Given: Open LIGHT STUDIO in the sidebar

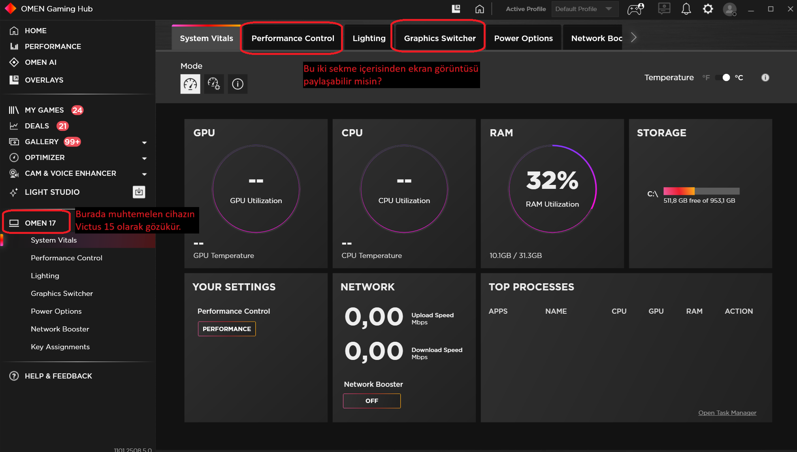Looking at the screenshot, I should [52, 192].
